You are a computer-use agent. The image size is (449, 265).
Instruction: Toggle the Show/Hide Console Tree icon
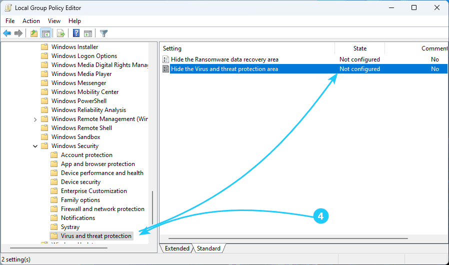click(x=46, y=33)
